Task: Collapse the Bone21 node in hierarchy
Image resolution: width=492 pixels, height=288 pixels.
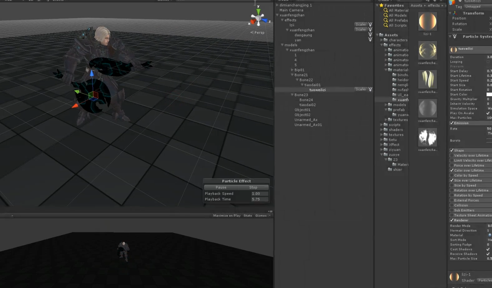Action: click(x=292, y=75)
